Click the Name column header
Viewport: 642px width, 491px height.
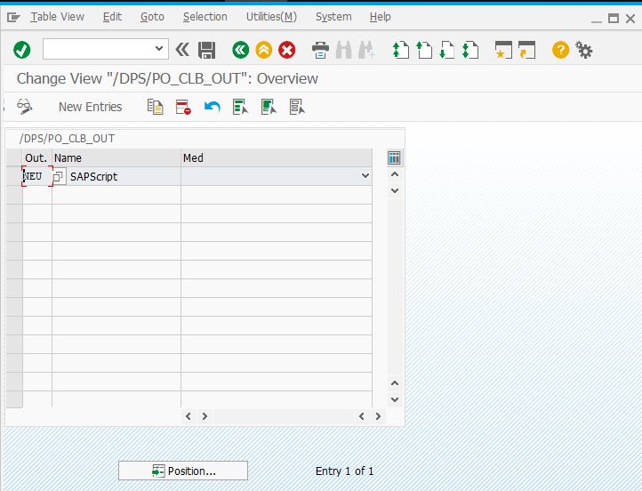[x=116, y=158]
